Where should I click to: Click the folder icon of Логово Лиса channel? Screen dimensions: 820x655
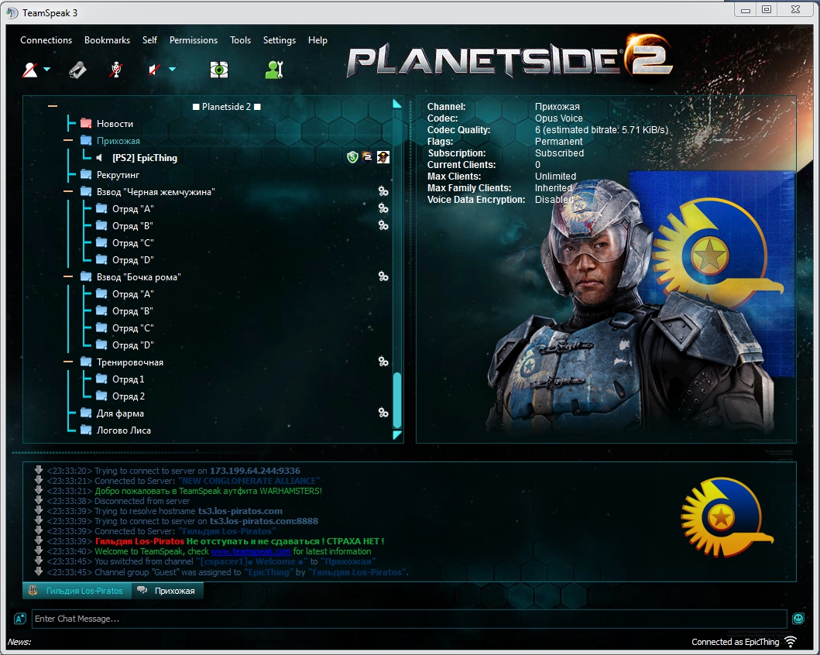tap(86, 430)
